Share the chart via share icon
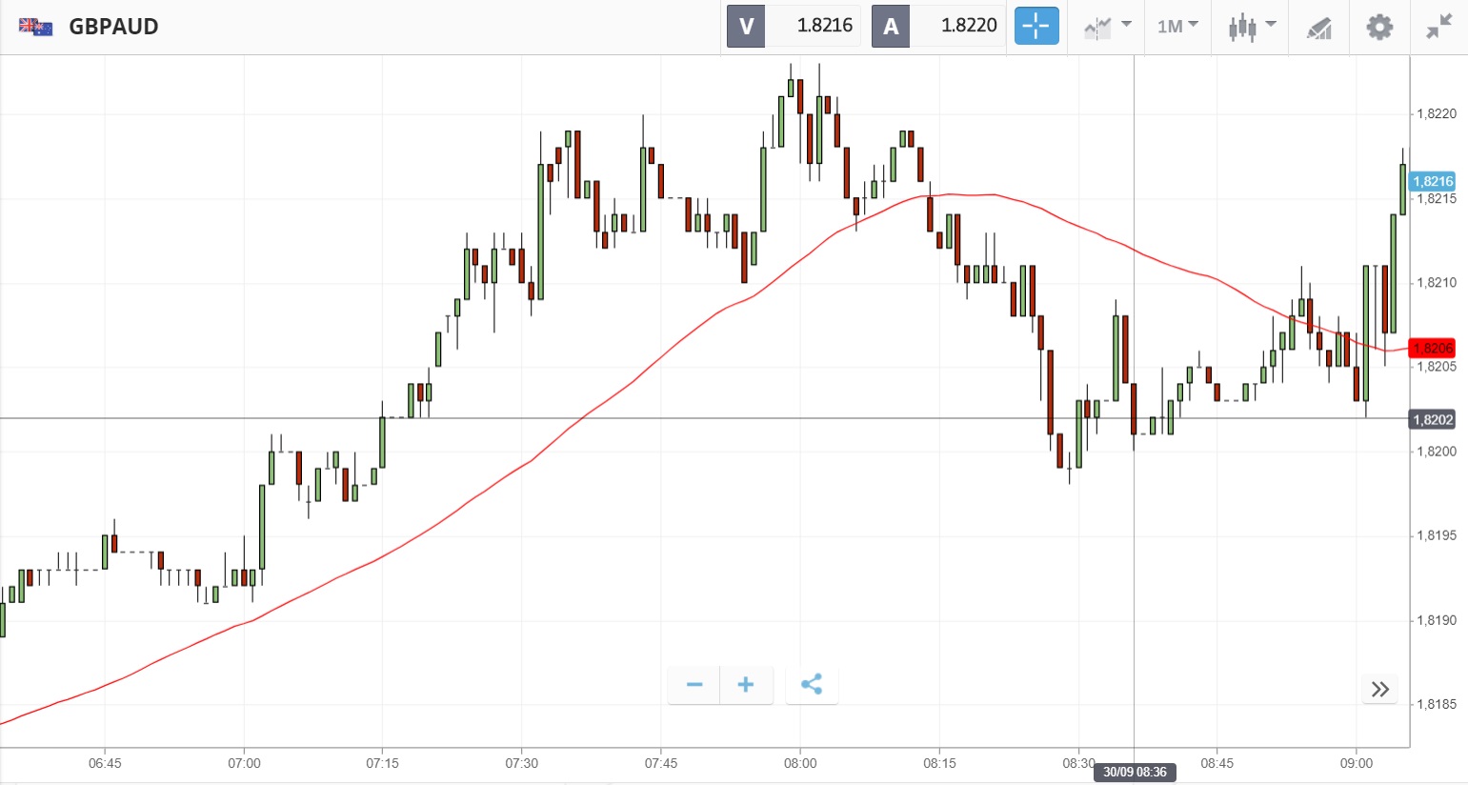The image size is (1468, 785). pyautogui.click(x=812, y=685)
